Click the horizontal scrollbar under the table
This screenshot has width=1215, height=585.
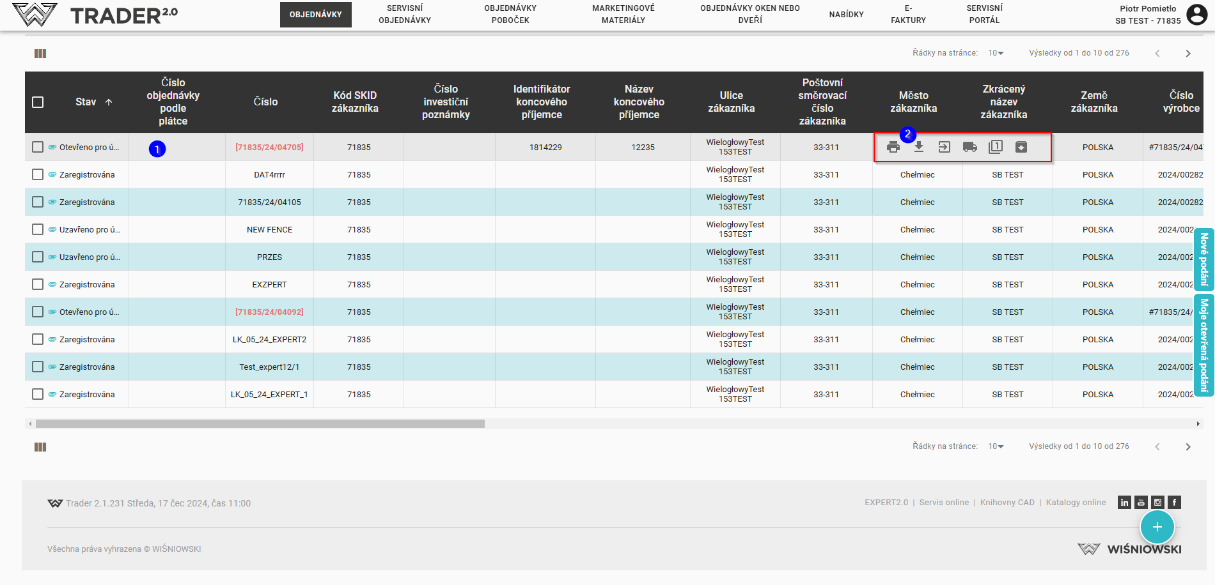260,424
